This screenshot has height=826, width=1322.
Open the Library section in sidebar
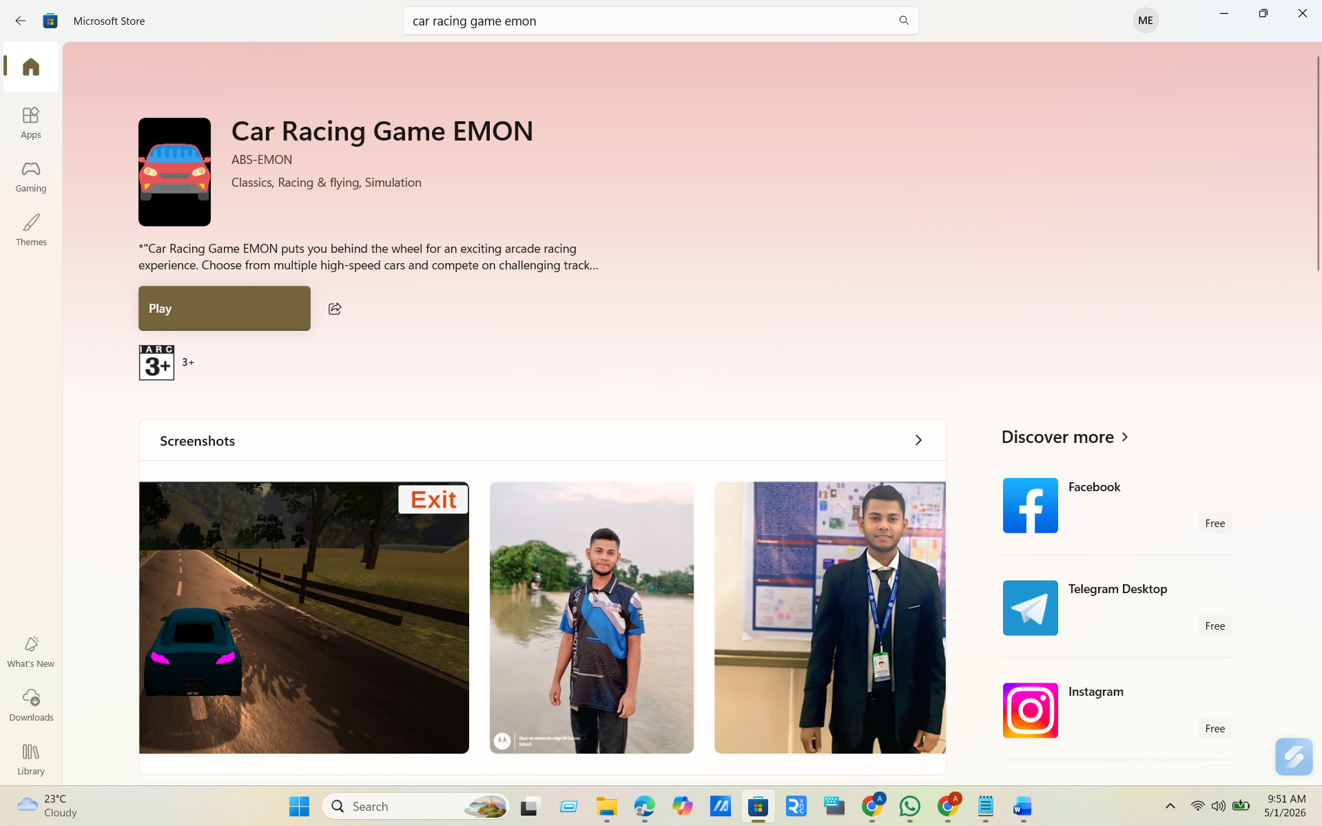(31, 758)
